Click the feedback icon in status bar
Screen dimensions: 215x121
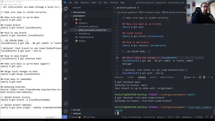[207, 117]
